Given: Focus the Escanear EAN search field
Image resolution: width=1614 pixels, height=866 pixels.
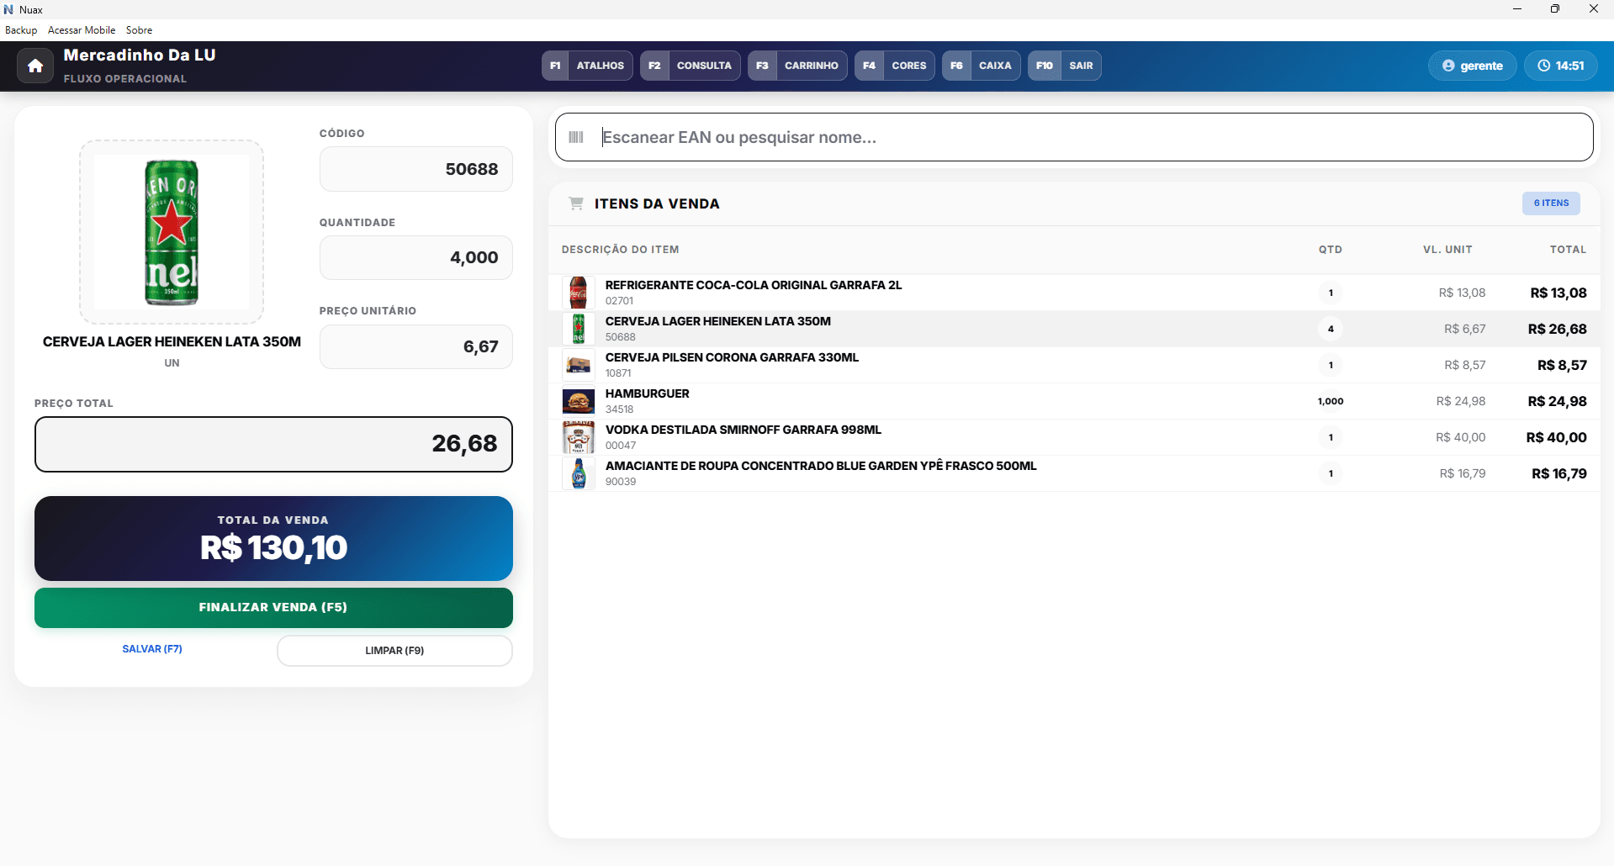Looking at the screenshot, I should pyautogui.click(x=1074, y=137).
